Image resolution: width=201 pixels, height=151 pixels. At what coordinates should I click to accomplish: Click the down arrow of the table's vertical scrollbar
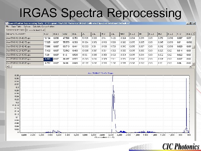click(193, 64)
